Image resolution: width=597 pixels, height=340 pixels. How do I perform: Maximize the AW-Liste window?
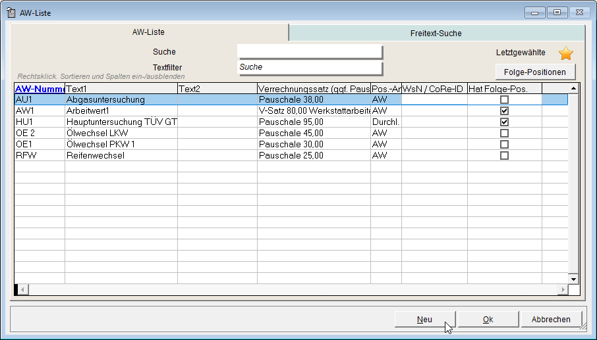point(557,12)
